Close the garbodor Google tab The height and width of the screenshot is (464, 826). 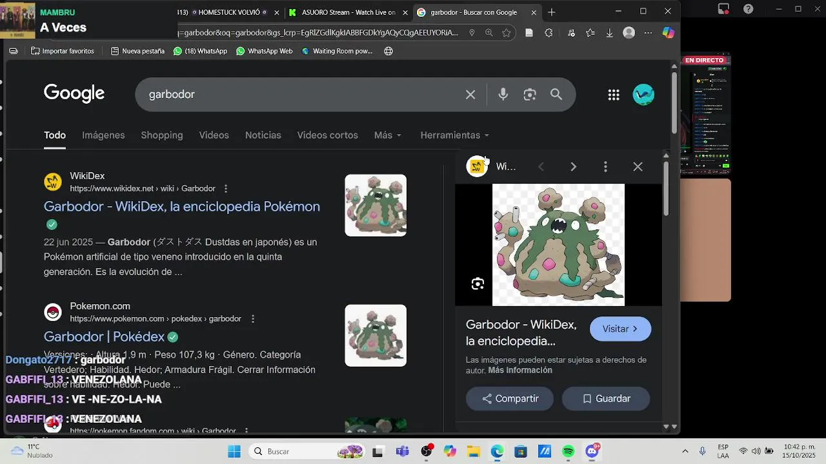coord(534,12)
